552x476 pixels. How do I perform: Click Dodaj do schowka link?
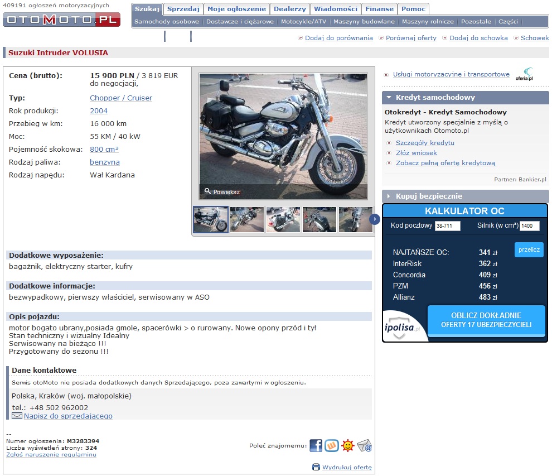[478, 38]
